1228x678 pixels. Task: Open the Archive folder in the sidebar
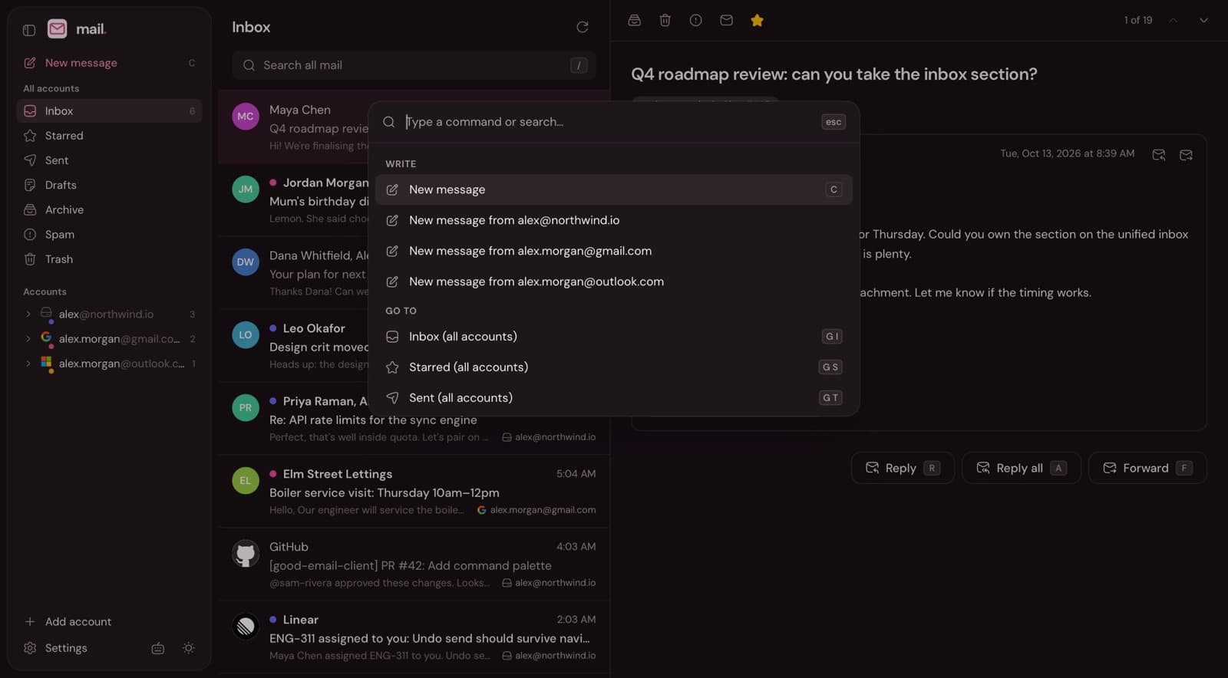click(108, 209)
